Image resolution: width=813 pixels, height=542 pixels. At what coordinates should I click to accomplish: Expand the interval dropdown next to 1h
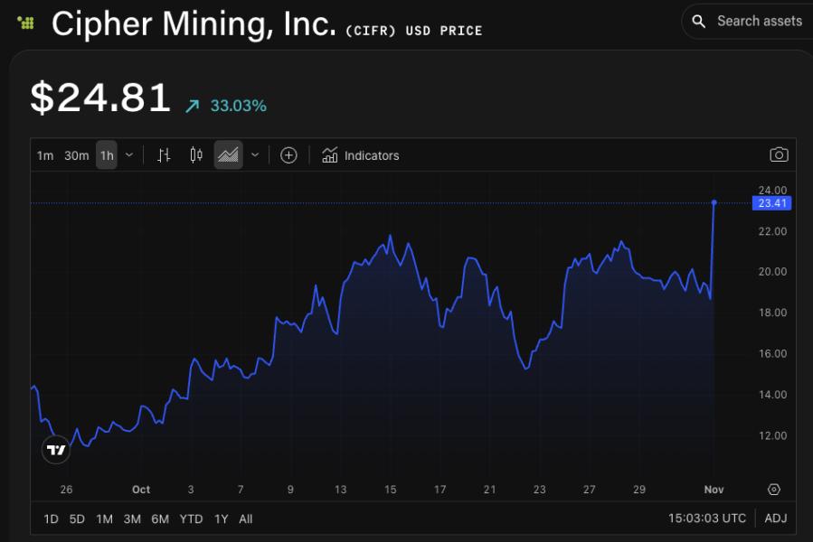(128, 154)
